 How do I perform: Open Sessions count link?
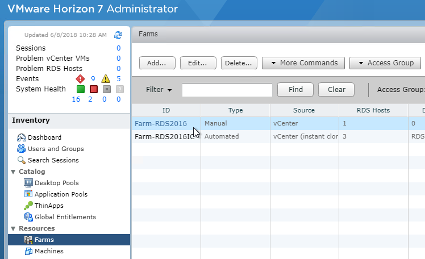[118, 48]
